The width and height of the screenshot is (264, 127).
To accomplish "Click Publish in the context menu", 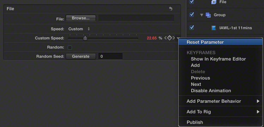I will point(194,122).
